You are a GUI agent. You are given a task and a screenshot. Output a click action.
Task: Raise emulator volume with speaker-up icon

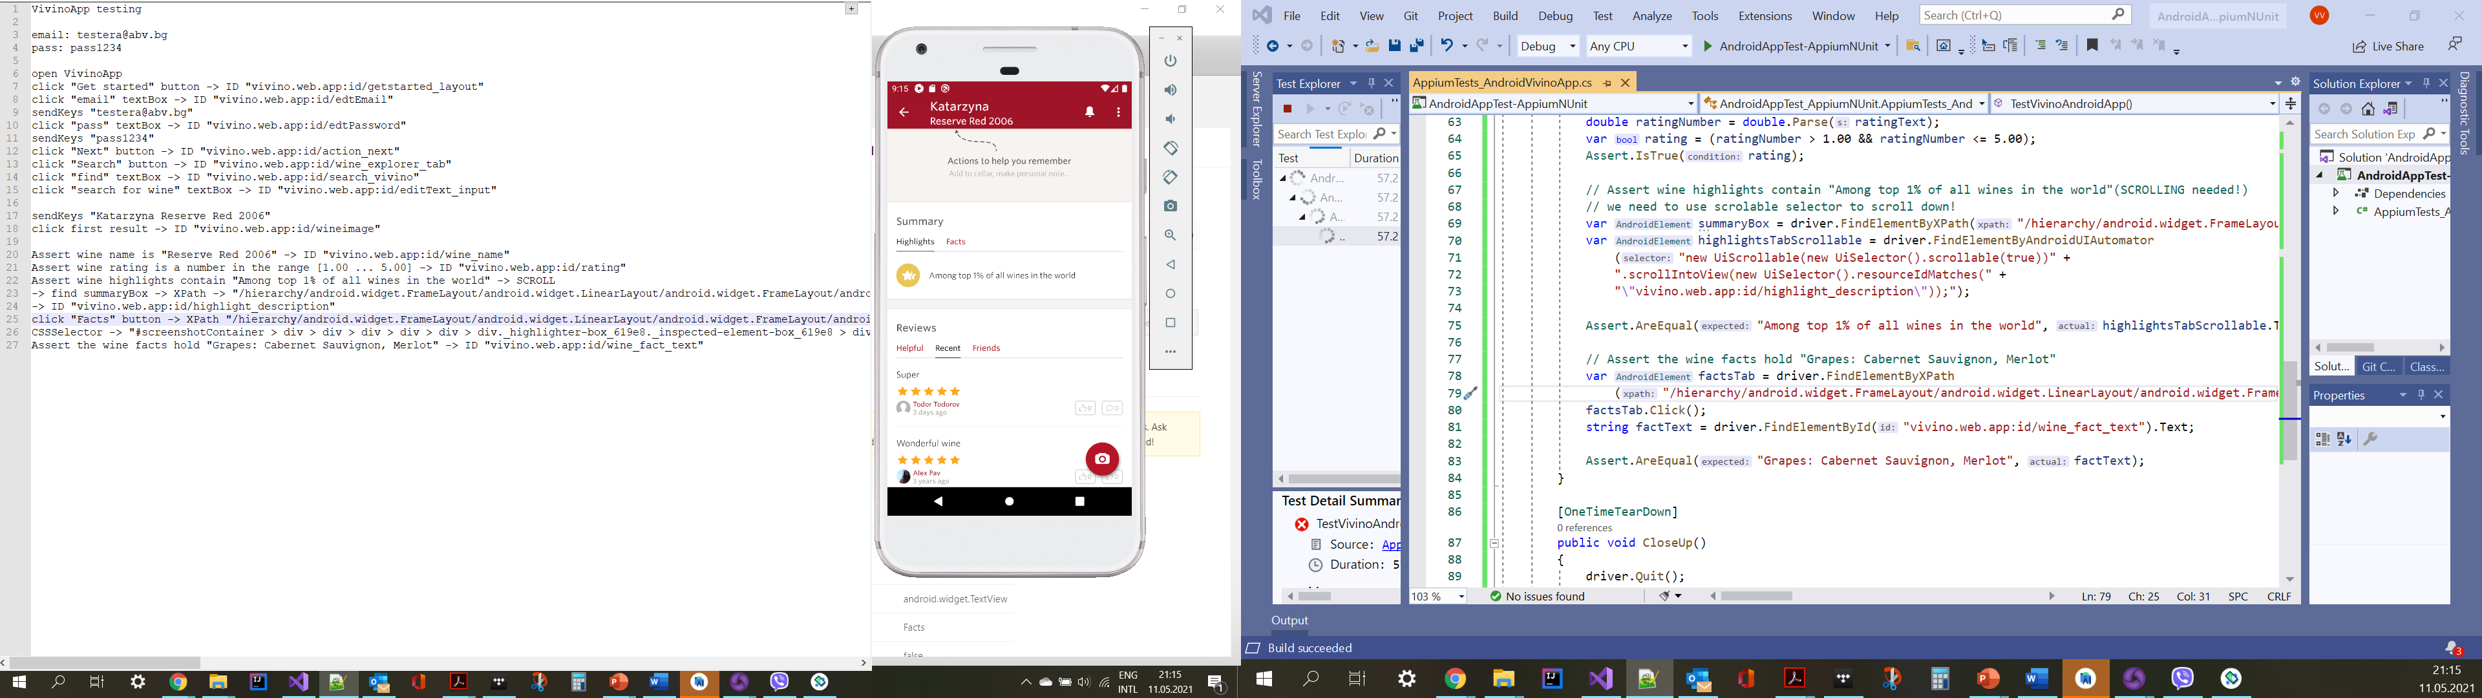1171,90
